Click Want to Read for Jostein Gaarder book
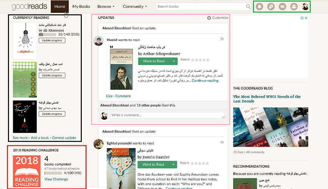The height and width of the screenshot is (189, 328). point(153,165)
